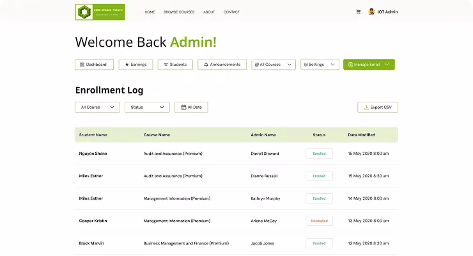
Task: Expand the All Courses dropdown
Action: [x=274, y=65]
